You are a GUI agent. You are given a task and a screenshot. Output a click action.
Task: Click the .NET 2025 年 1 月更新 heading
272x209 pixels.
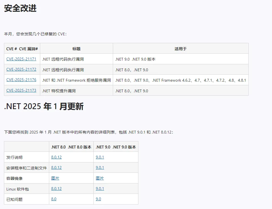[44, 106]
